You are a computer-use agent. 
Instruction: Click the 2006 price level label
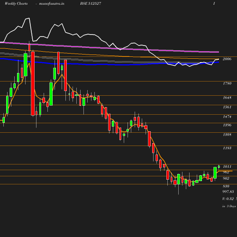click(x=227, y=59)
